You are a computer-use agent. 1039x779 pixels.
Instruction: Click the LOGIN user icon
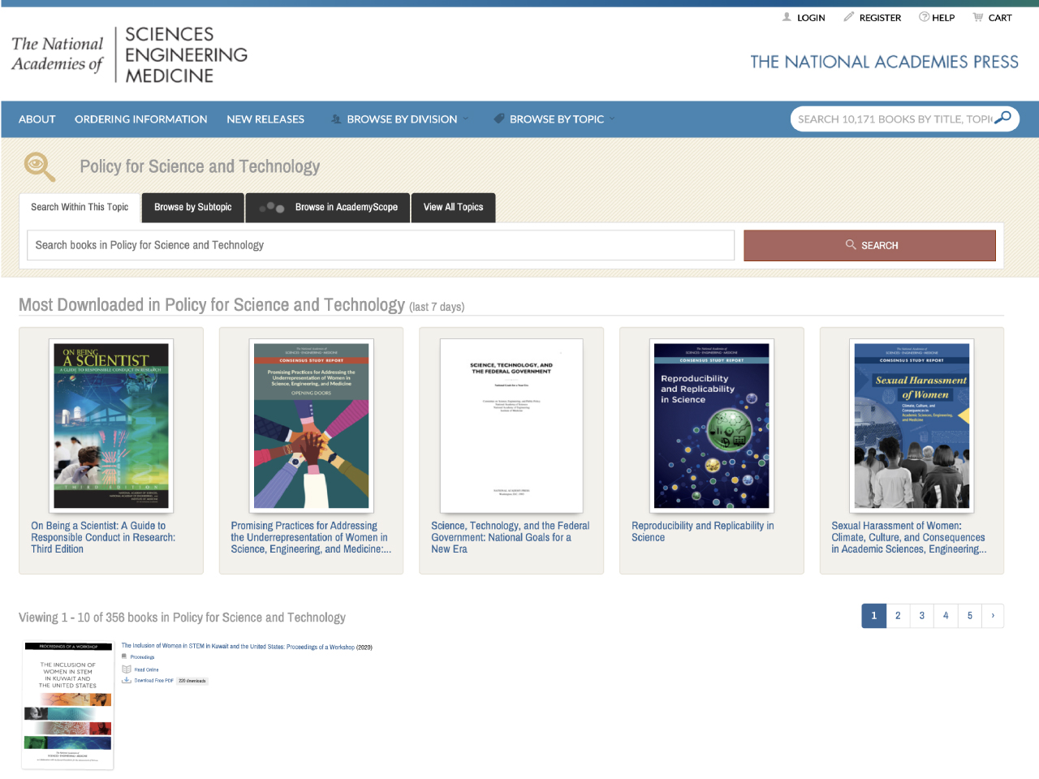pos(787,17)
